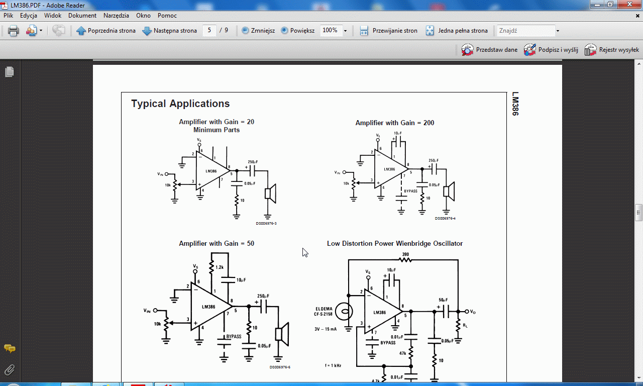Open the Znajdź search options dropdown arrow
Screen dimensions: 643x386
pos(558,31)
